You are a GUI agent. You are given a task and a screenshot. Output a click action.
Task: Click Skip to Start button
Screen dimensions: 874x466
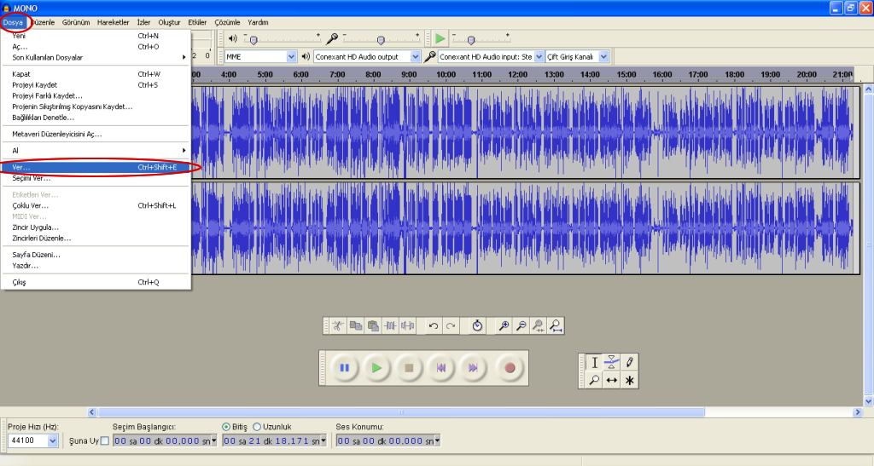pyautogui.click(x=441, y=367)
